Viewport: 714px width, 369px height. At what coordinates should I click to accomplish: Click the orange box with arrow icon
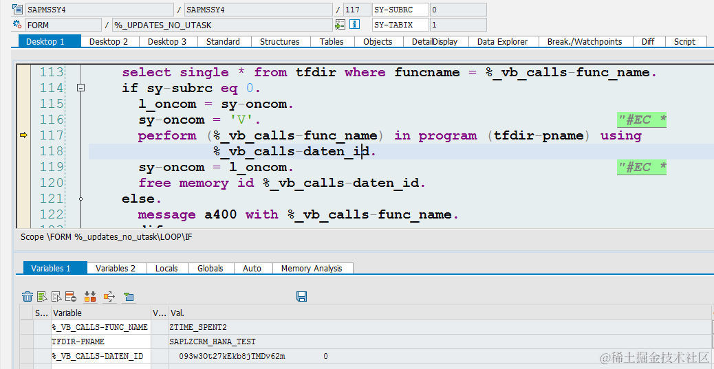coord(109,297)
